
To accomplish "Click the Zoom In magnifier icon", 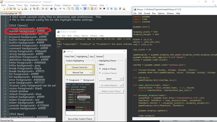I will click(60, 9).
